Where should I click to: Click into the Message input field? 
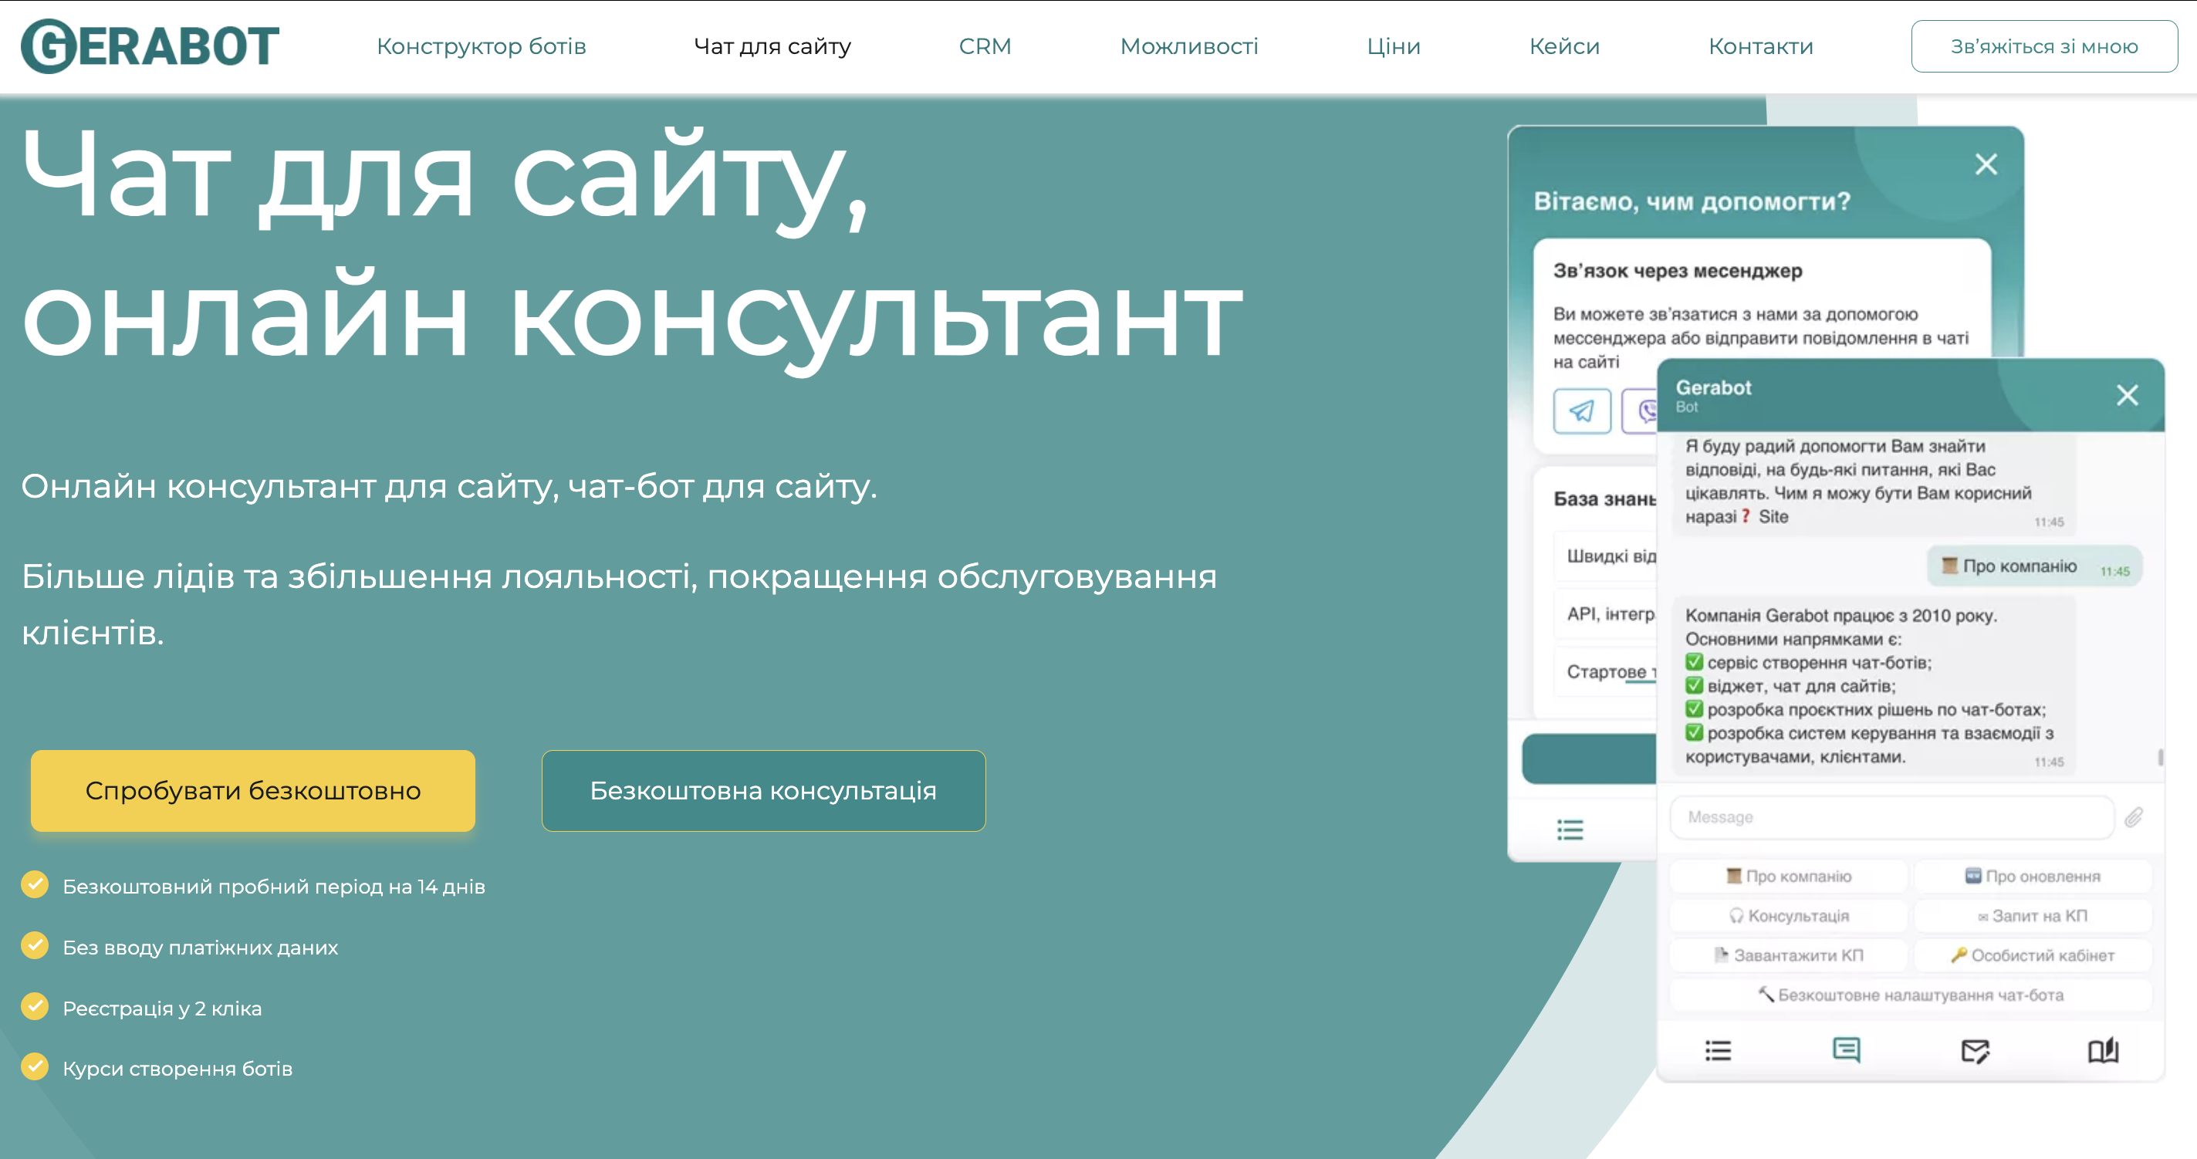[1890, 817]
